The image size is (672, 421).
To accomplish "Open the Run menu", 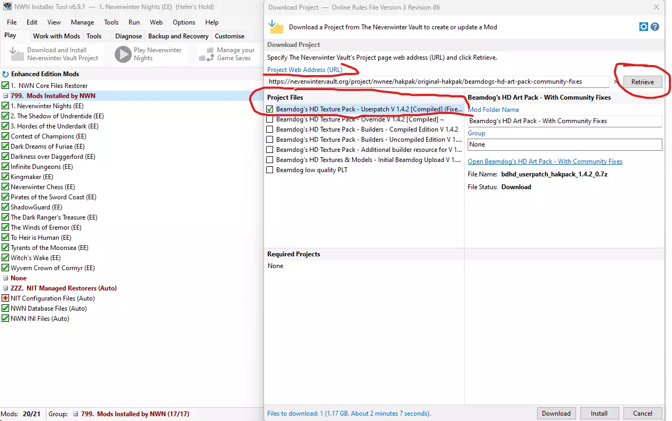I will (x=134, y=22).
